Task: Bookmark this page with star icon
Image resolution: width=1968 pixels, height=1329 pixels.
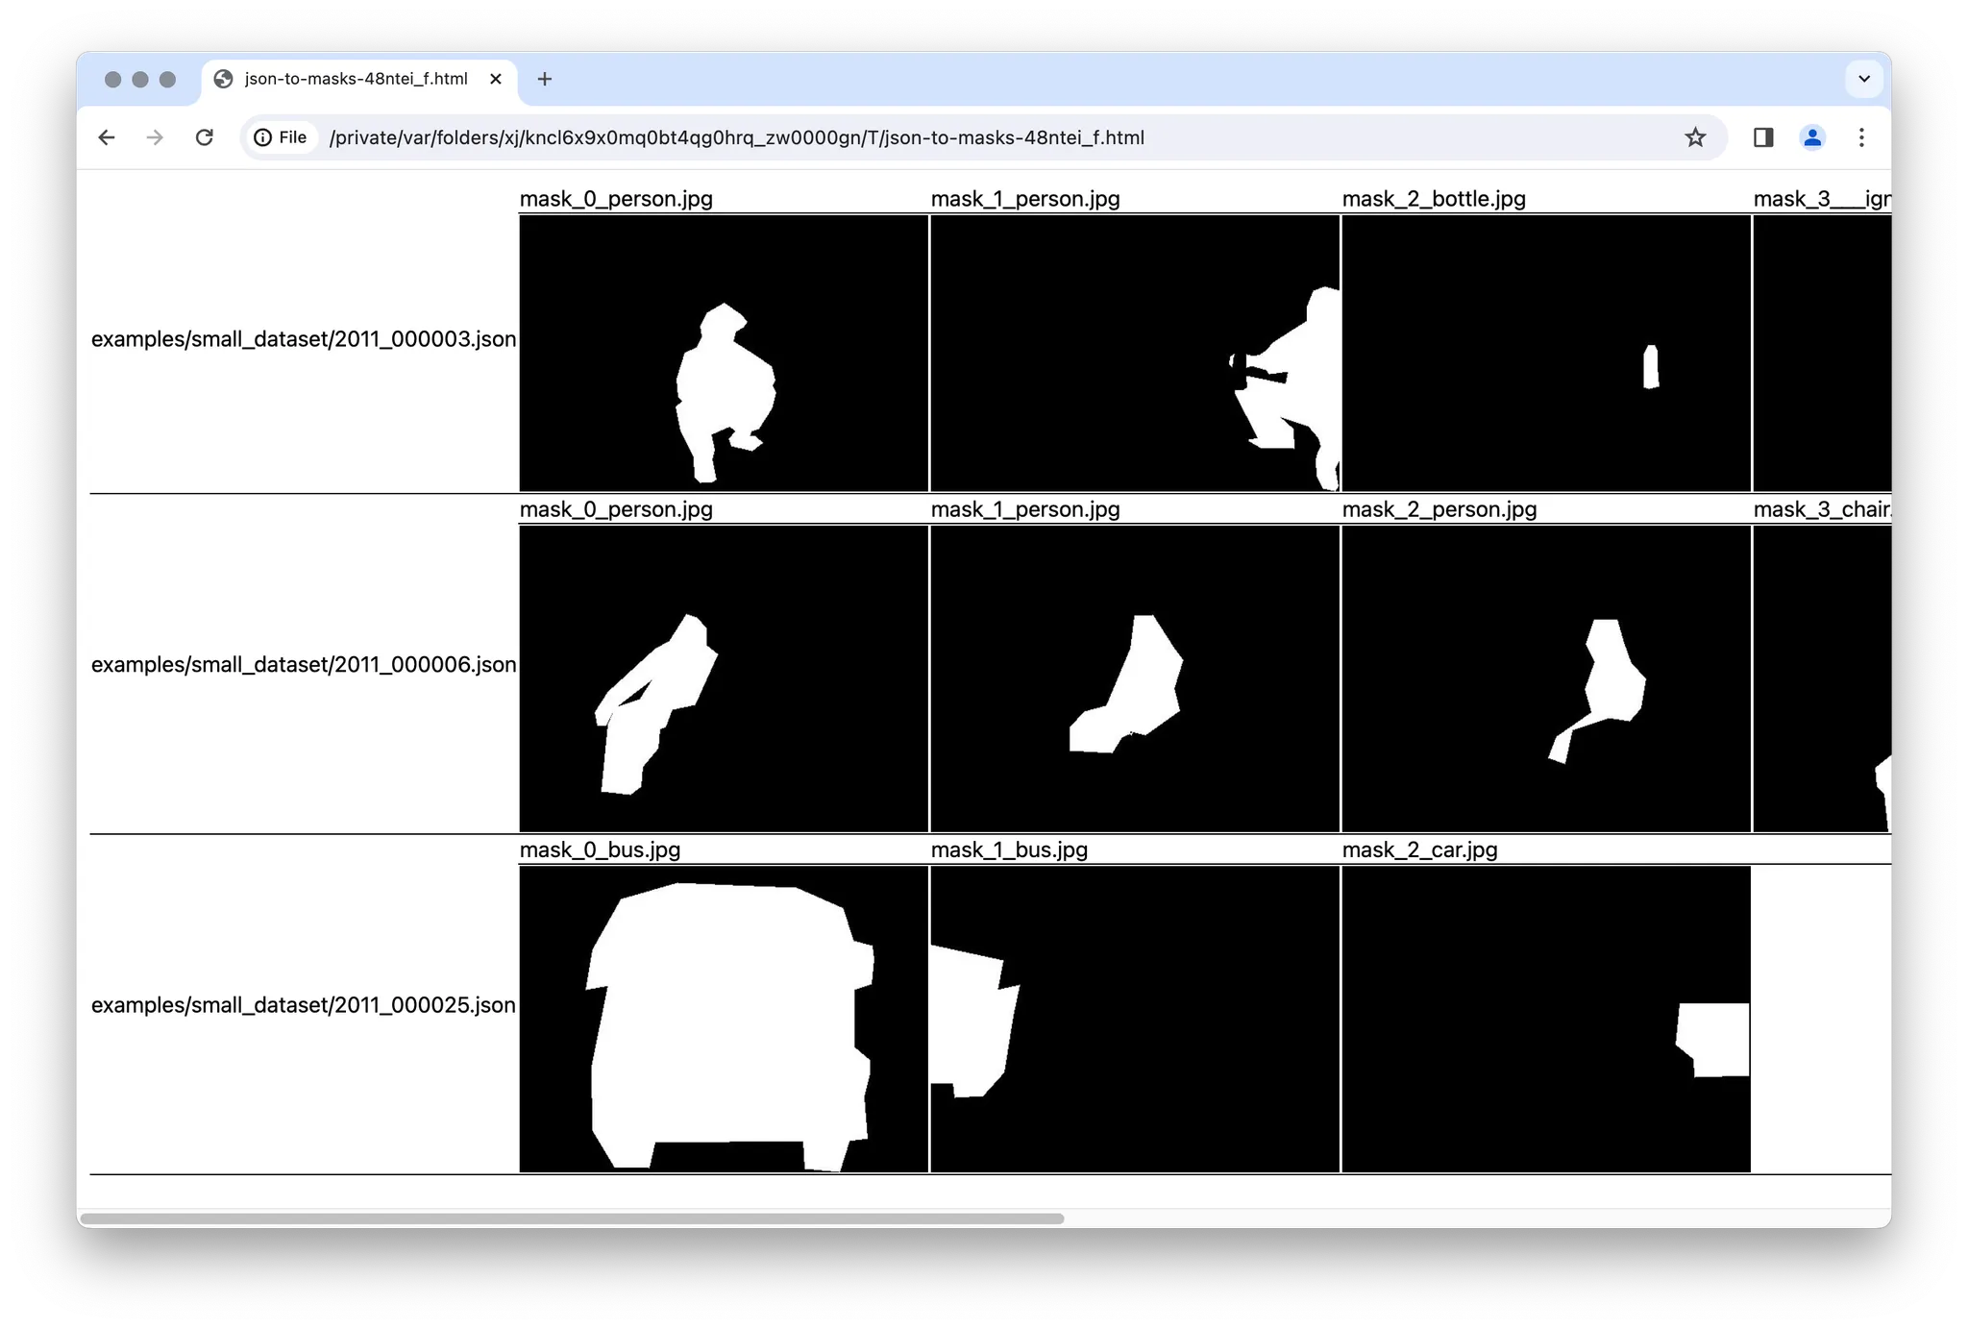Action: pos(1695,137)
